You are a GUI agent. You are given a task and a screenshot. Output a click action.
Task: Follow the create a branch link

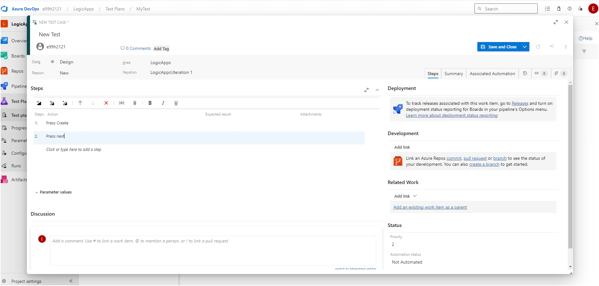484,164
